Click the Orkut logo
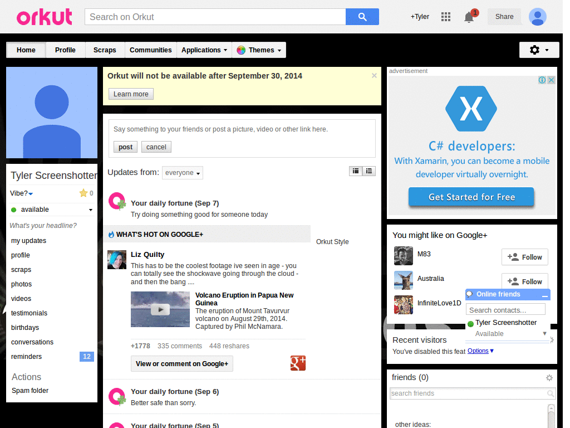The image size is (570, 428). pos(45,17)
